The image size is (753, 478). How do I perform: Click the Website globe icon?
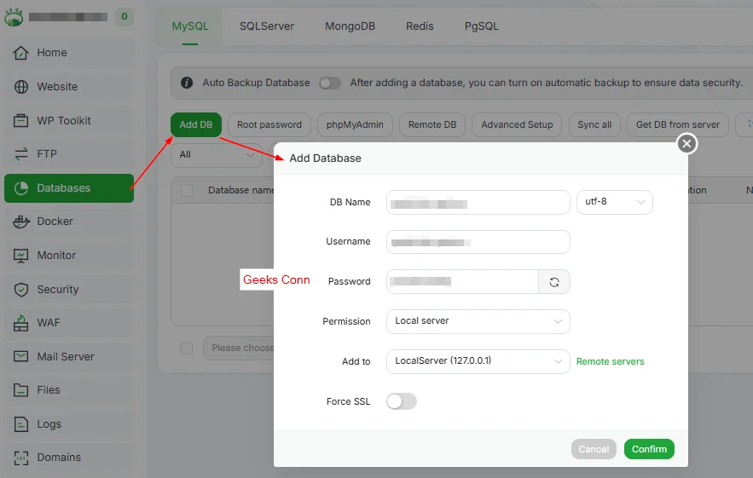pos(20,87)
